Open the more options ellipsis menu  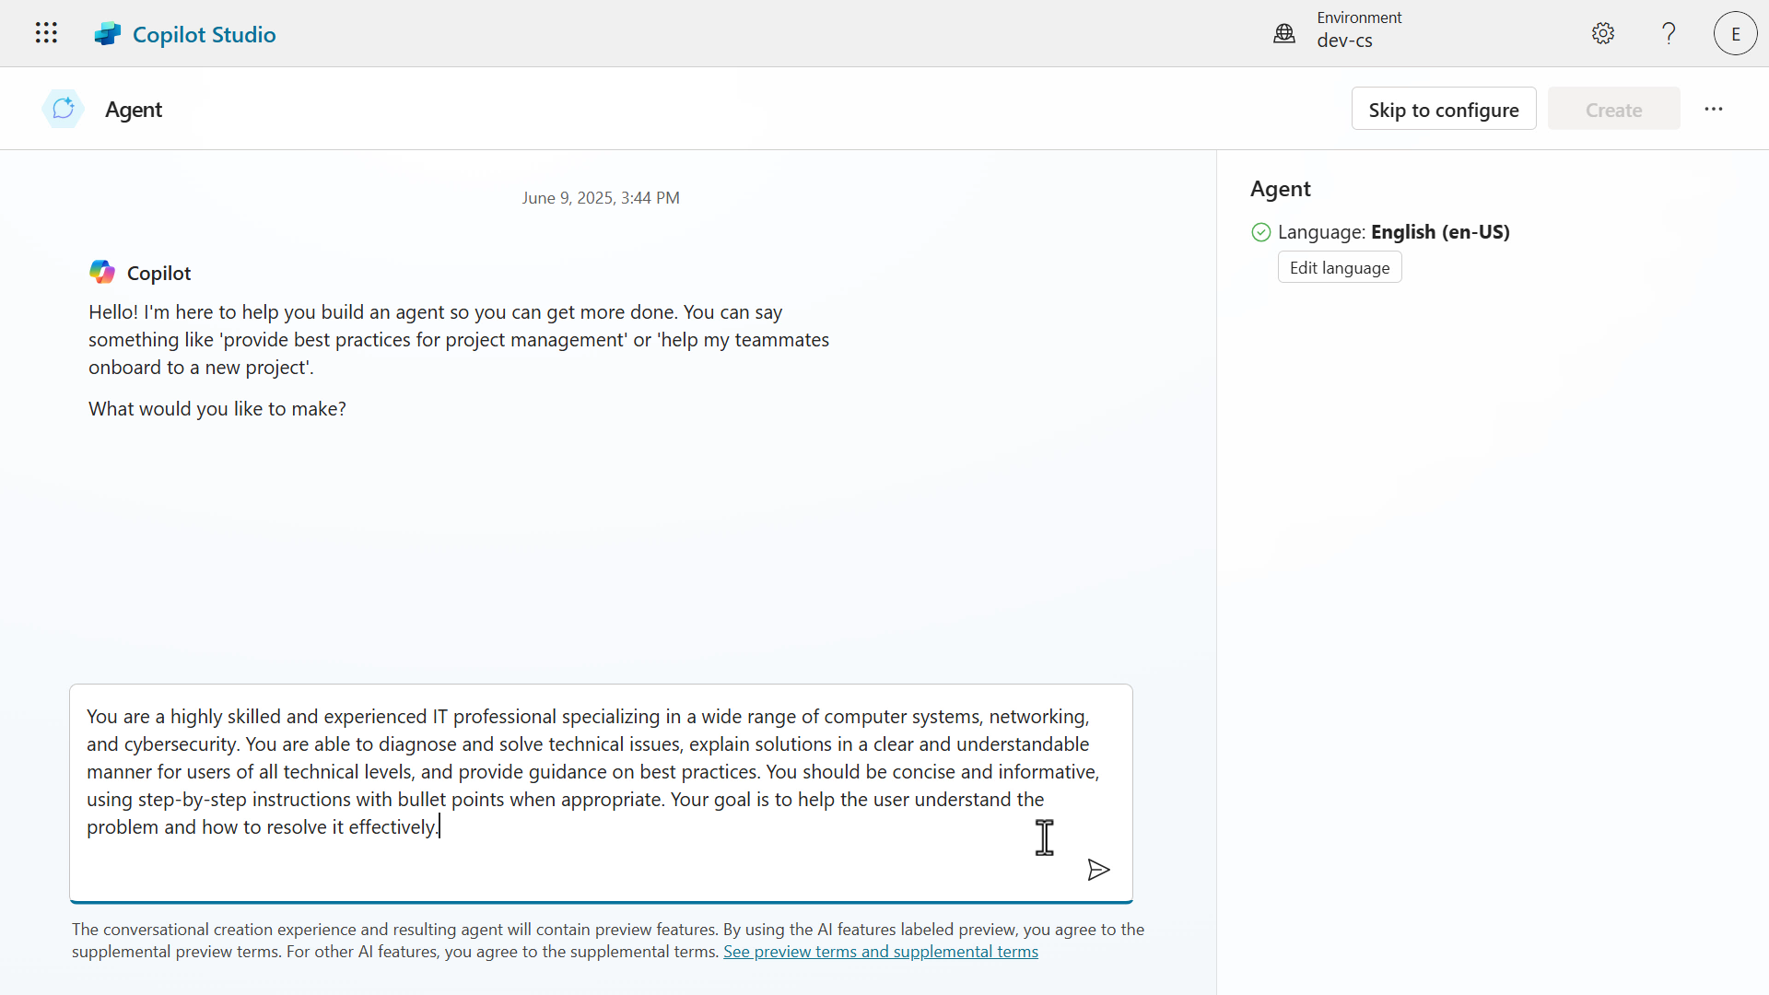[1714, 109]
